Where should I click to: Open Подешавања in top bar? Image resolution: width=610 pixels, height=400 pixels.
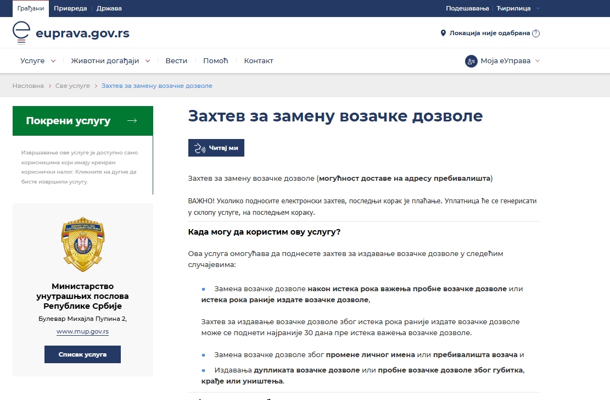[467, 8]
